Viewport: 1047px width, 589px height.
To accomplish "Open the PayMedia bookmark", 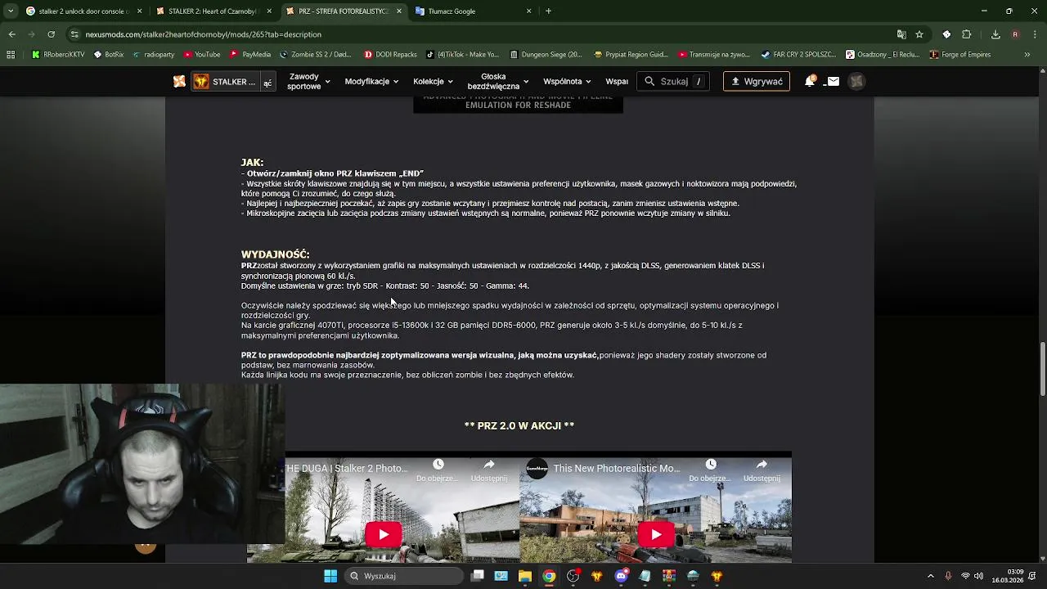I will click(250, 55).
